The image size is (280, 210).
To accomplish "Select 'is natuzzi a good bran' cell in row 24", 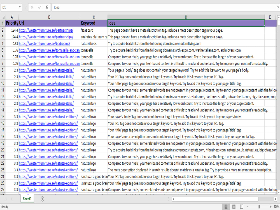I will coord(94,177).
